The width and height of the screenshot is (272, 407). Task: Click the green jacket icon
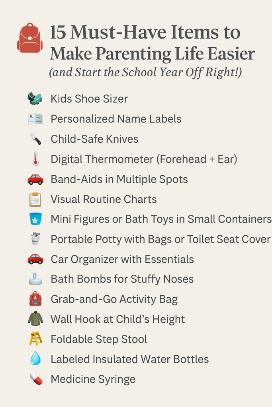coord(35,319)
